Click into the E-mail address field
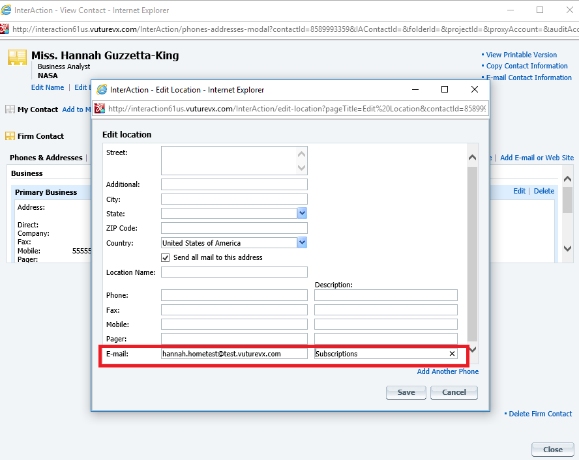 click(234, 354)
